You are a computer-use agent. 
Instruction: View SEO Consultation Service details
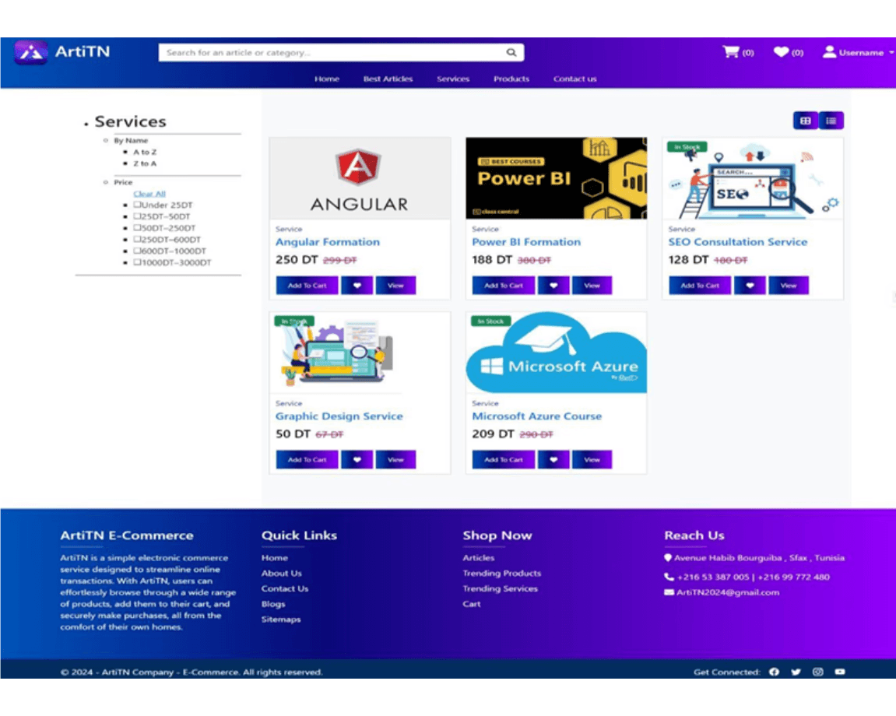[x=789, y=285]
